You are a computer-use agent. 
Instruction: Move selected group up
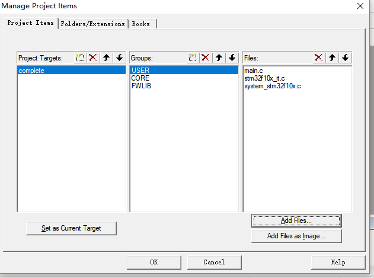[x=219, y=57]
